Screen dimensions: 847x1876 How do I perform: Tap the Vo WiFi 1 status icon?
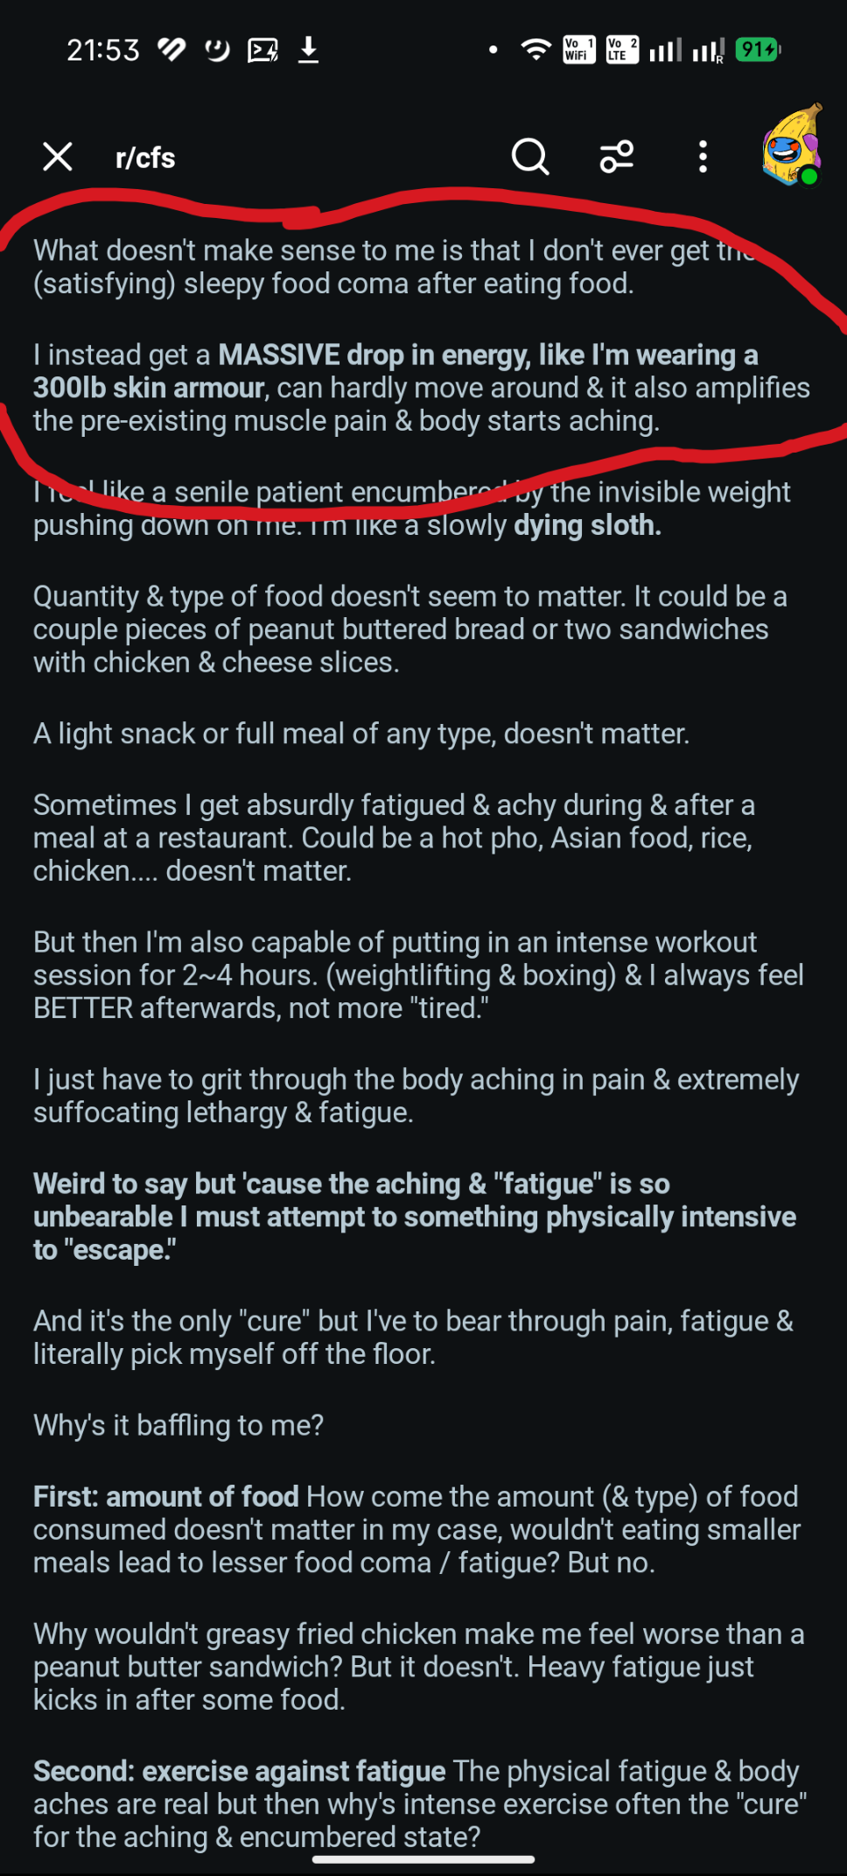tap(578, 50)
